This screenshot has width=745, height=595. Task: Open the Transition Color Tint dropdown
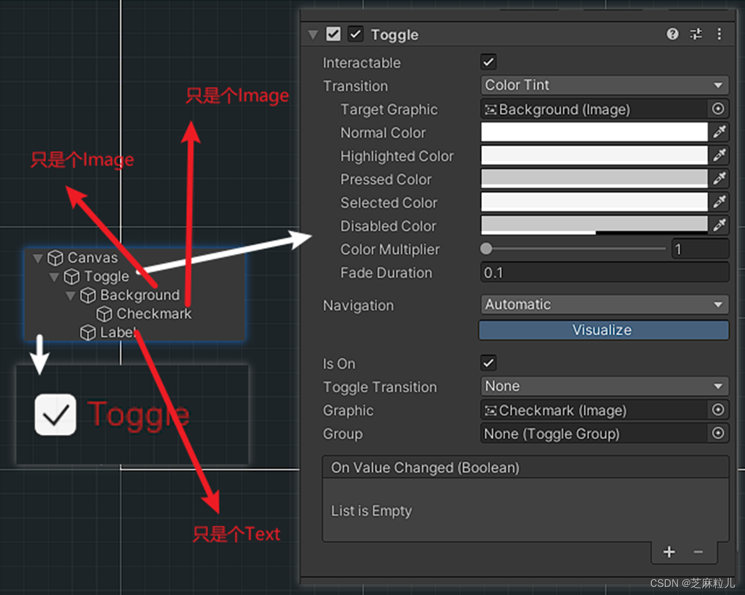point(605,85)
